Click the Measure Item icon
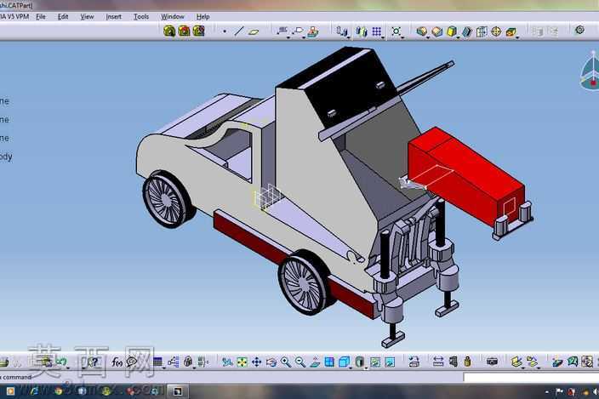 tap(454, 362)
